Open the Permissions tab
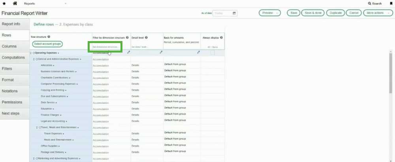Screen dimensions: 395x162 click(x=15, y=102)
